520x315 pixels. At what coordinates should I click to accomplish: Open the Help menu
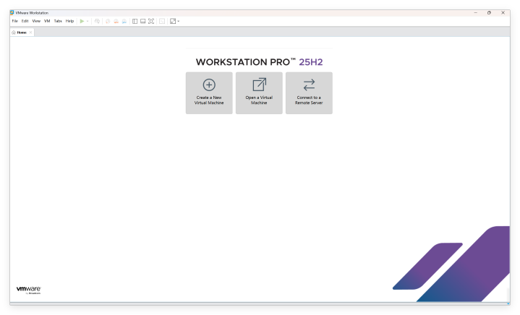coord(69,21)
